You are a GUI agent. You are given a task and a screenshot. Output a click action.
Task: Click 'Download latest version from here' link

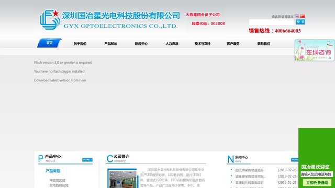pos(60,80)
